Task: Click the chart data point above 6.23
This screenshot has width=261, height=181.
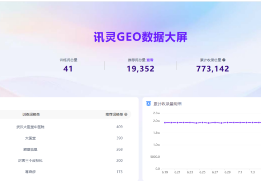Action: [x=190, y=123]
